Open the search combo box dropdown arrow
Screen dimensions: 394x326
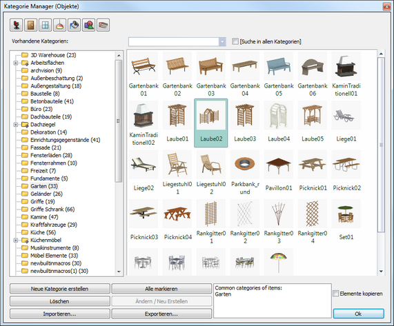pyautogui.click(x=222, y=41)
